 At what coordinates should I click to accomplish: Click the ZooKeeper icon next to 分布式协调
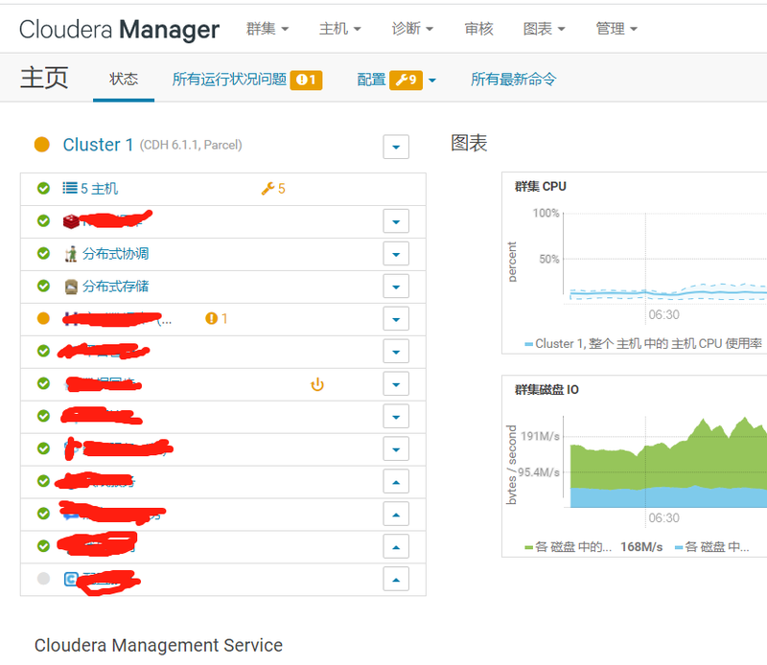pos(71,254)
